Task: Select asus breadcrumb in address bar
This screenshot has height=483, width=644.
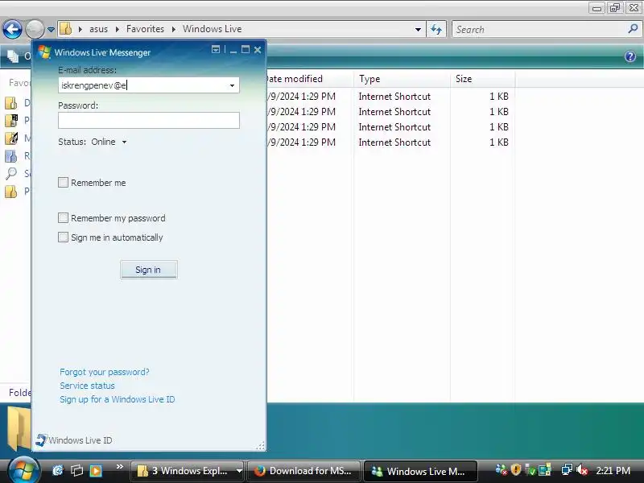Action: (98, 29)
